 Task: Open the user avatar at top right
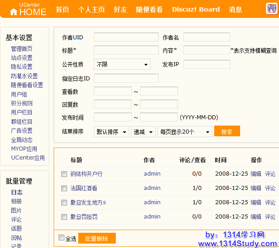271,8
